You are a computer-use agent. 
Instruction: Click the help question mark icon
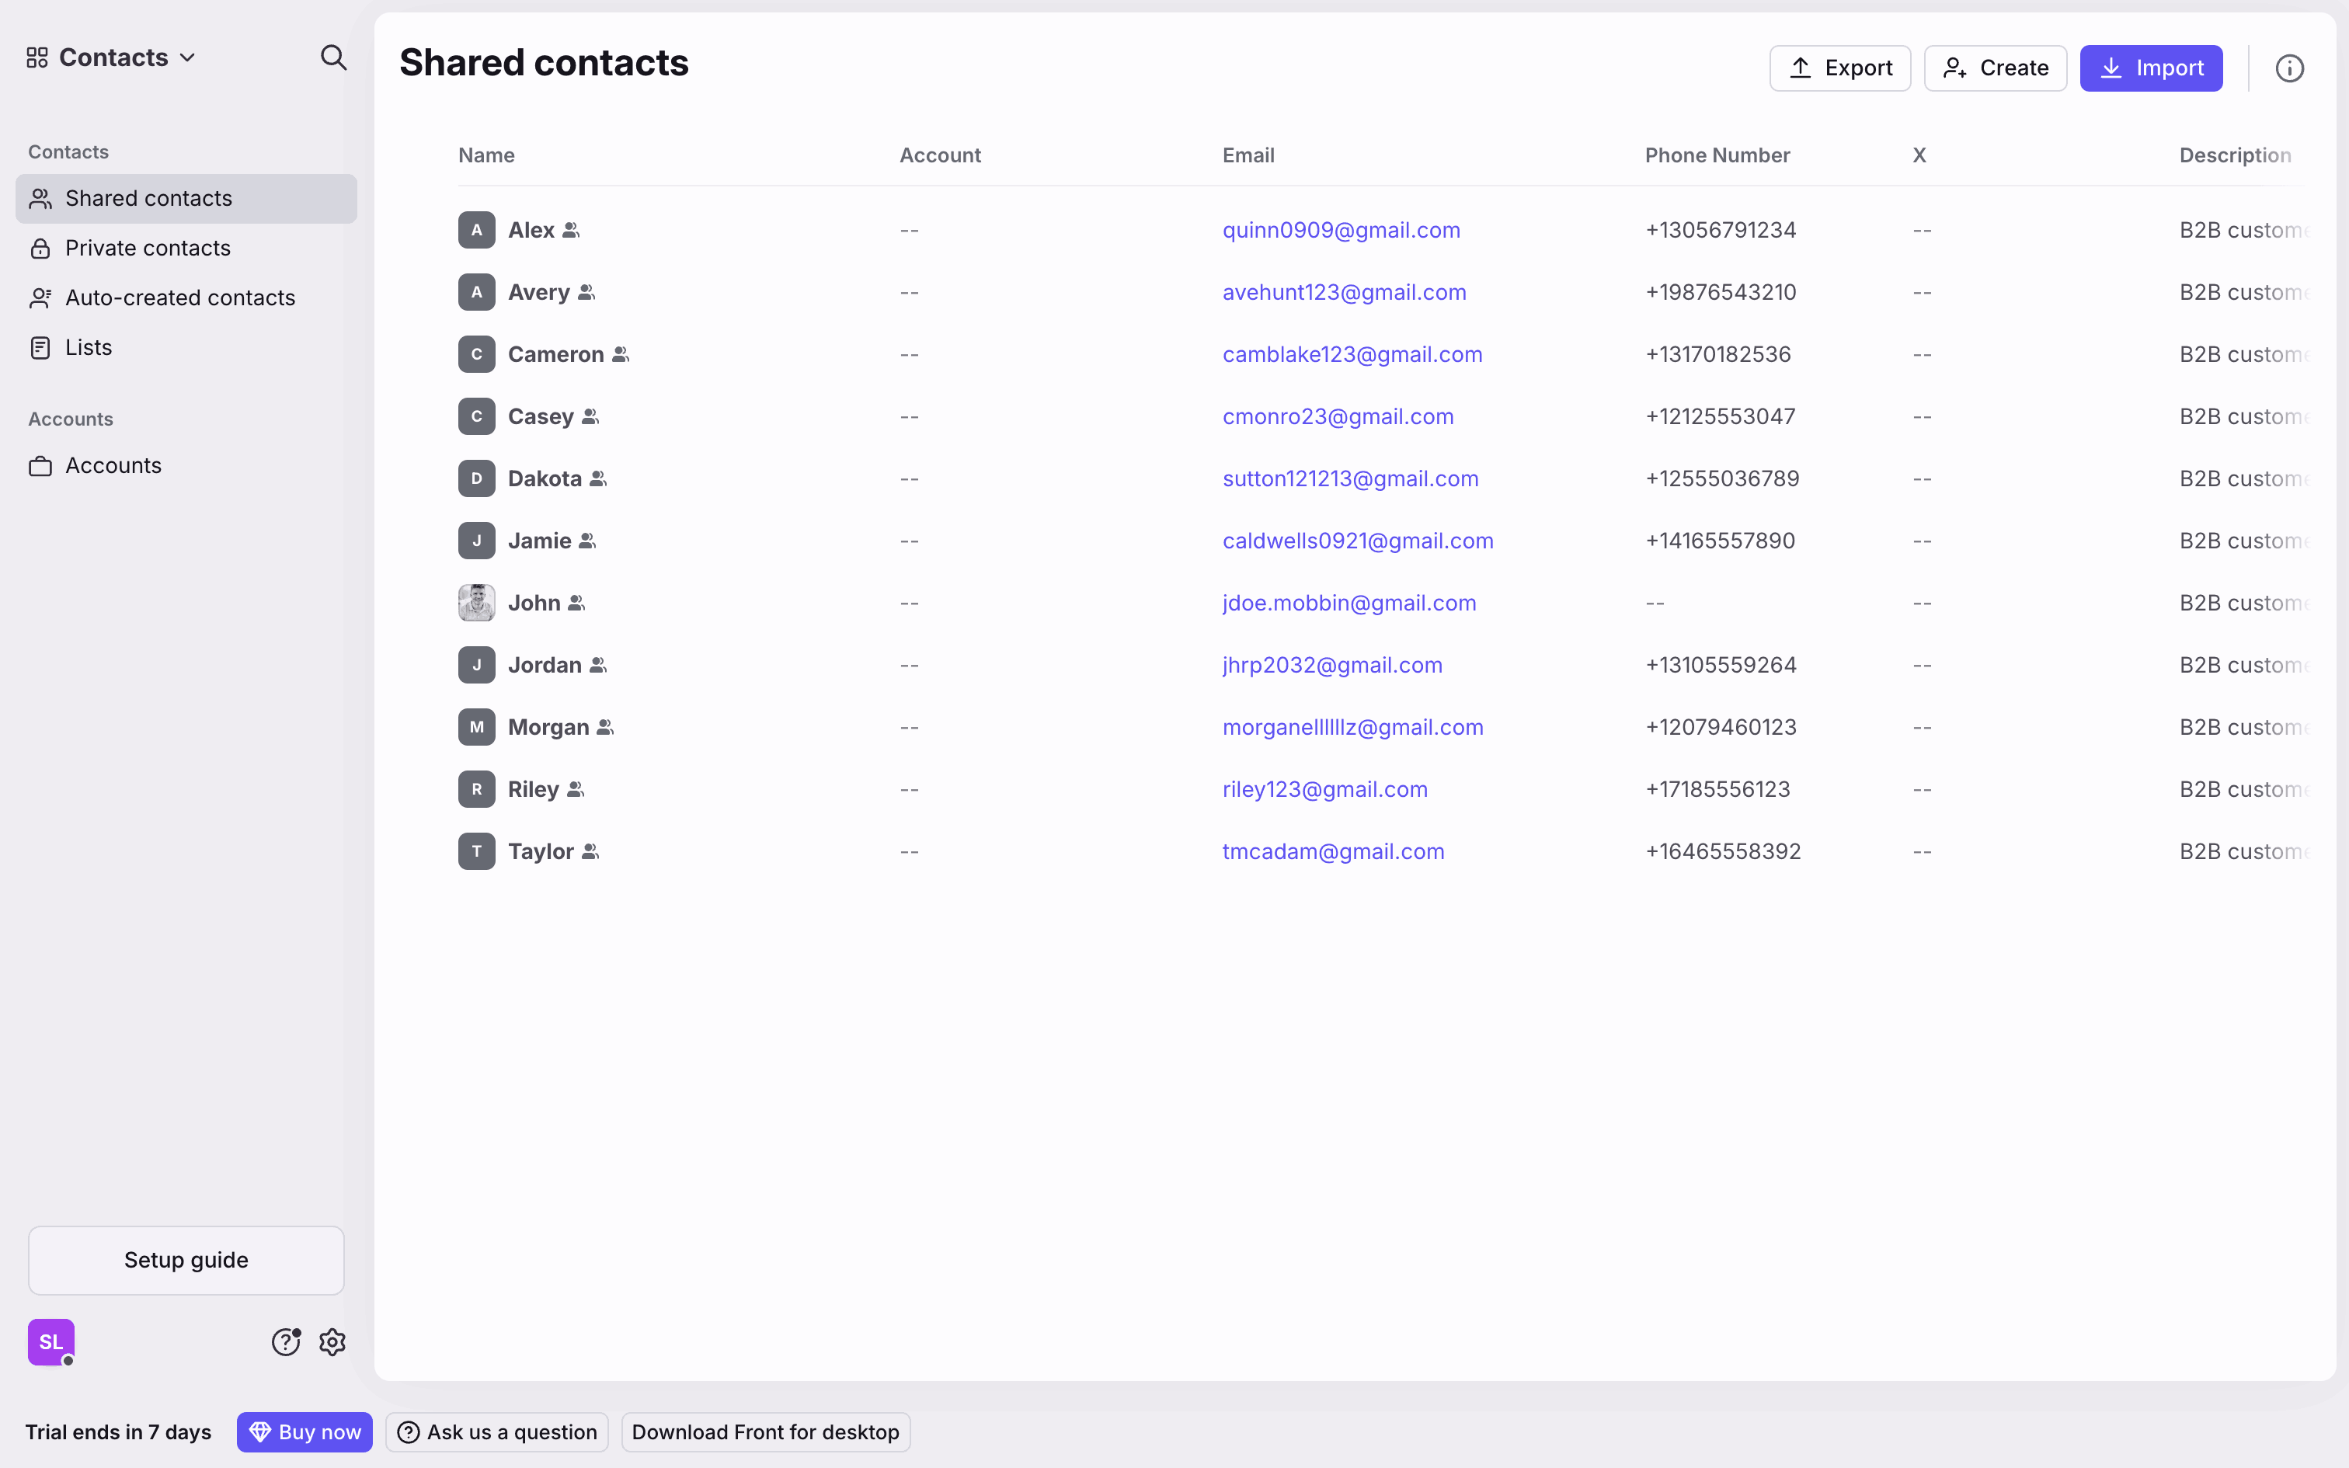[x=285, y=1342]
